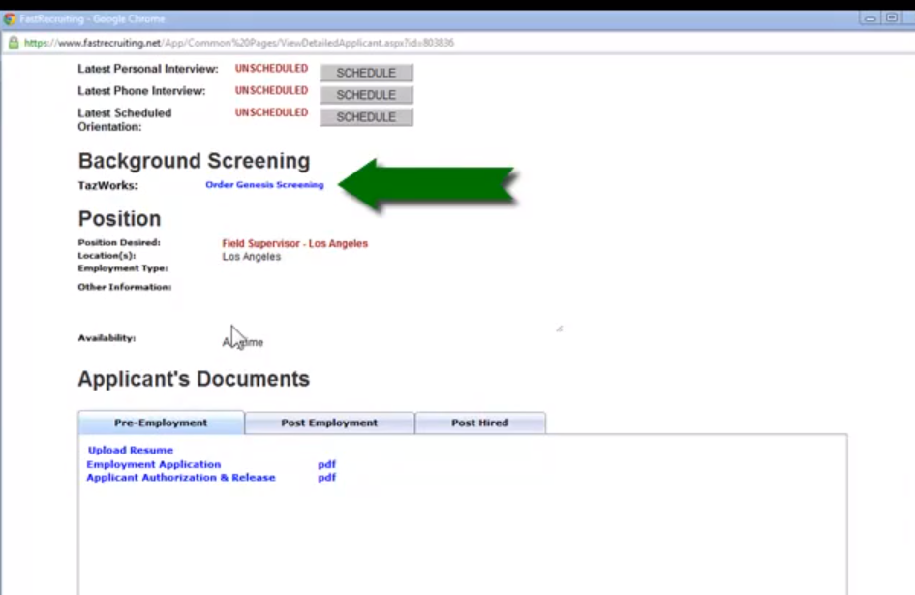Schedule the Latest Phone Interview
915x595 pixels.
pos(366,94)
